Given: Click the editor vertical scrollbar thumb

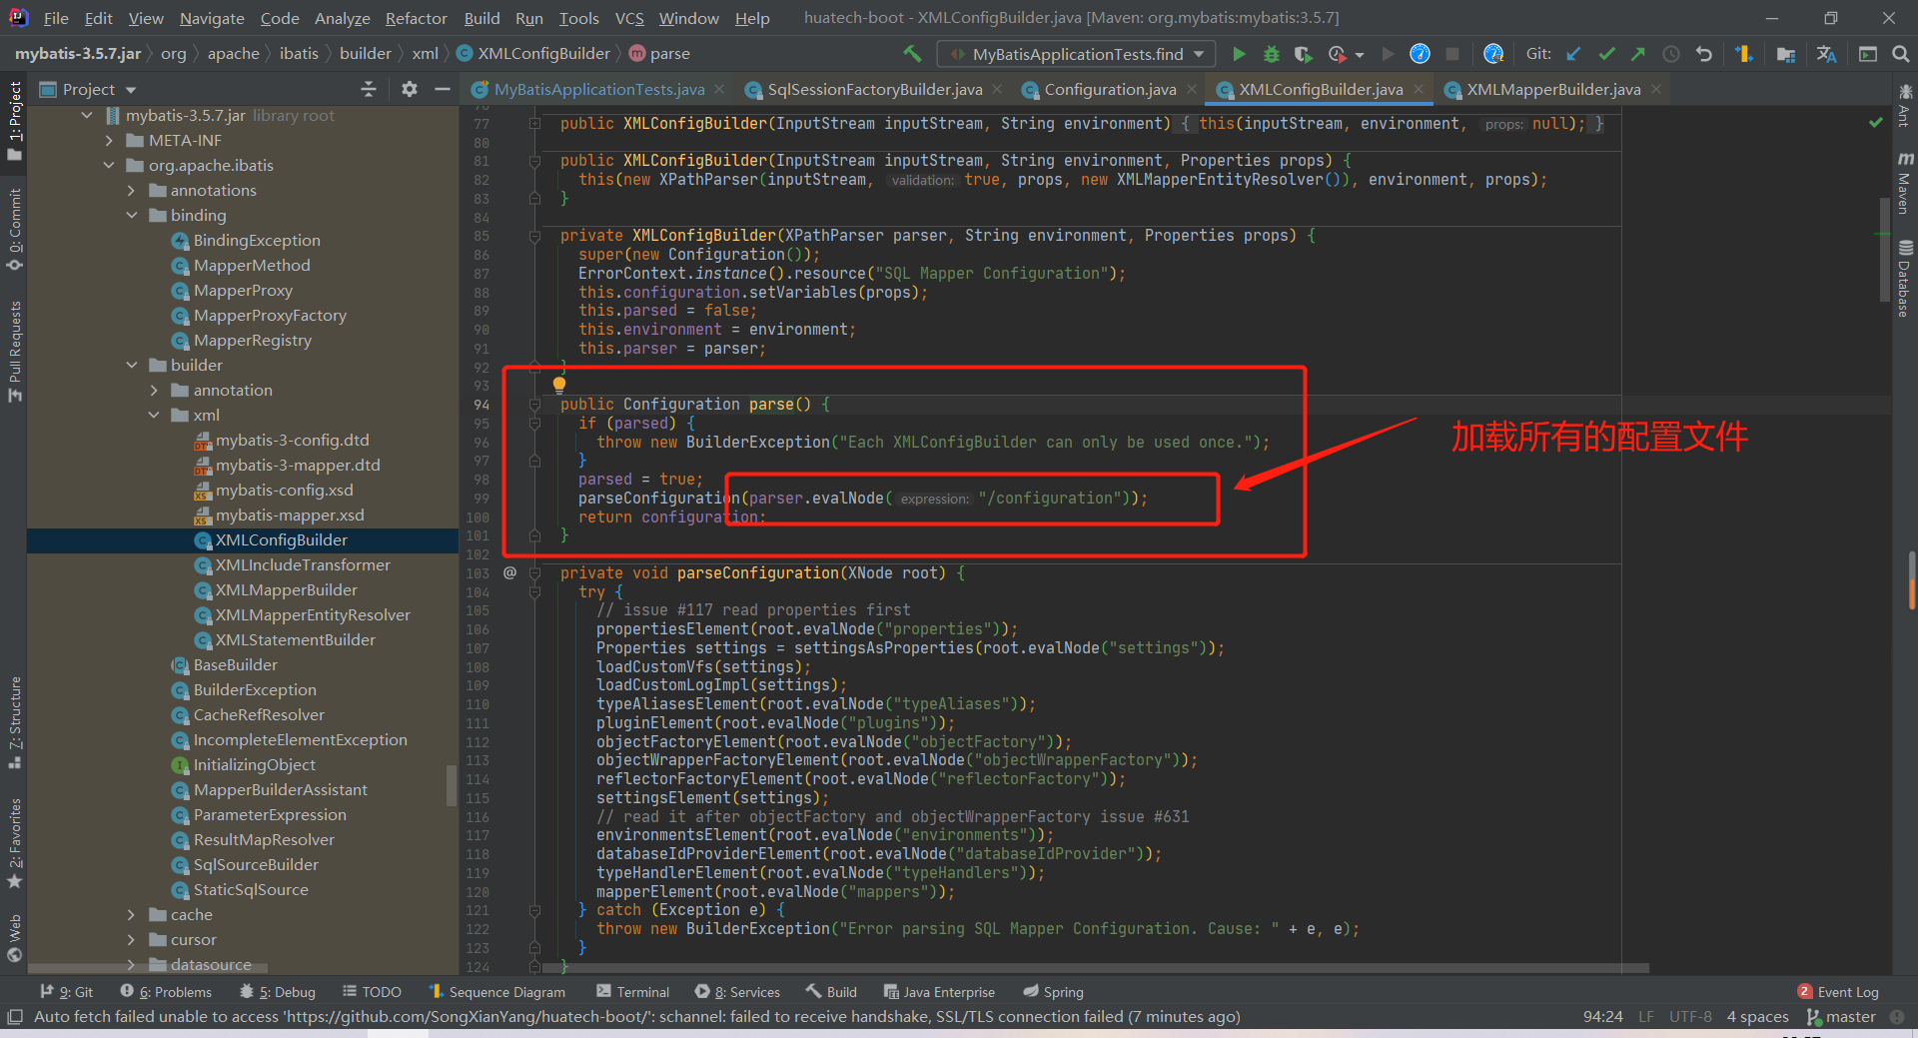Looking at the screenshot, I should pyautogui.click(x=1884, y=250).
